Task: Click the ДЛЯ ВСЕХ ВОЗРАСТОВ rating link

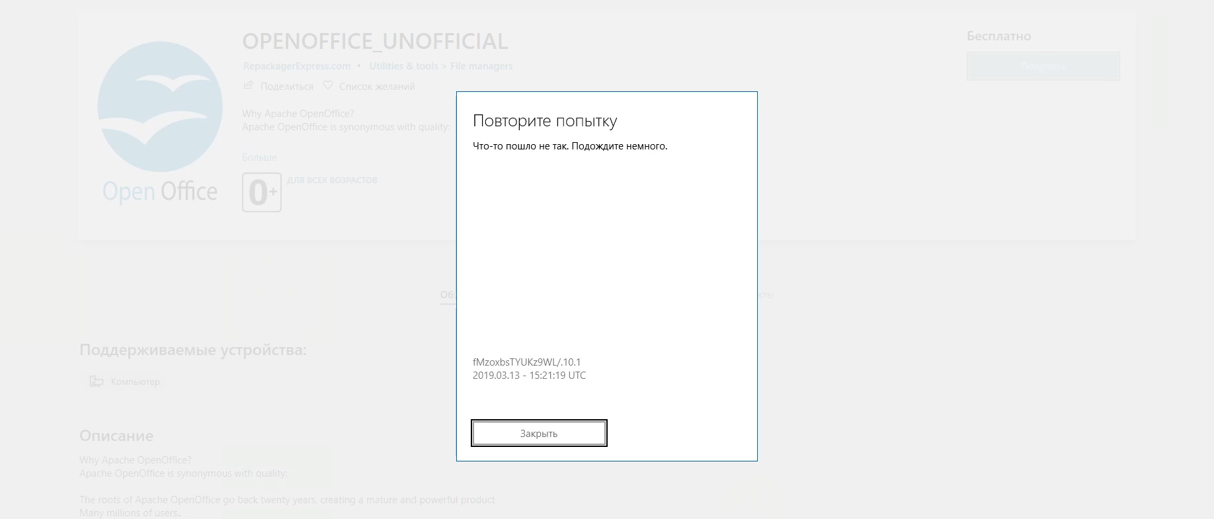Action: tap(332, 180)
